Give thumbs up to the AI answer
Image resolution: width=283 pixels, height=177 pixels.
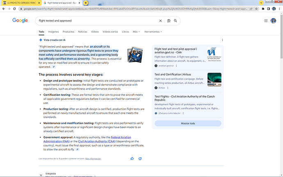click(132, 159)
